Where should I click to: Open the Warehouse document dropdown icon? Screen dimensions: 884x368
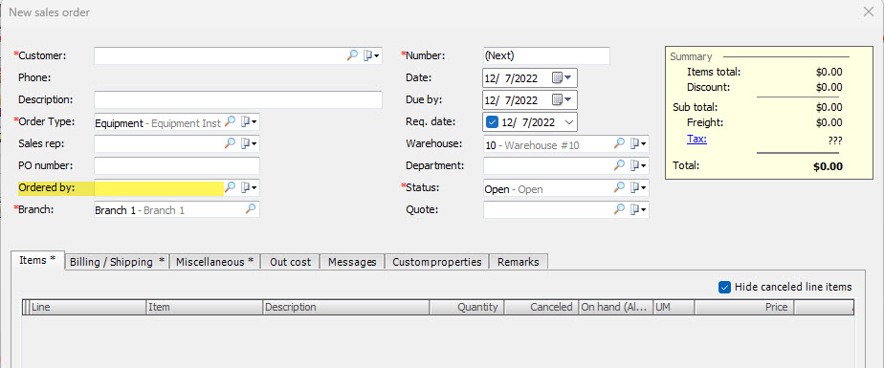click(x=639, y=143)
